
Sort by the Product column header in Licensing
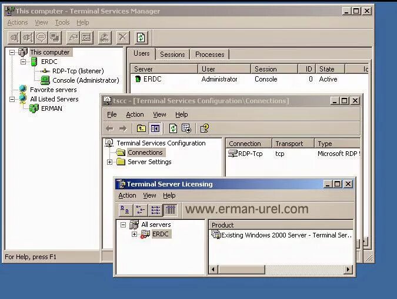point(281,225)
